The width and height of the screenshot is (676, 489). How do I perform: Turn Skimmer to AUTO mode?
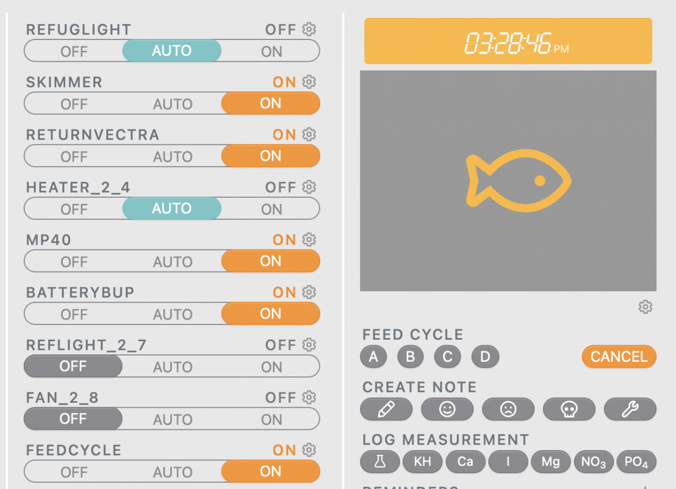pos(172,104)
